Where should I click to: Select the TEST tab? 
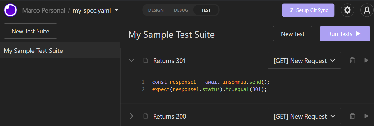coord(206,10)
